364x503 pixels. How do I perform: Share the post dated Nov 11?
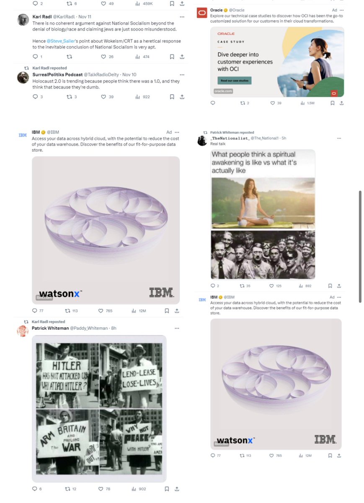click(182, 57)
